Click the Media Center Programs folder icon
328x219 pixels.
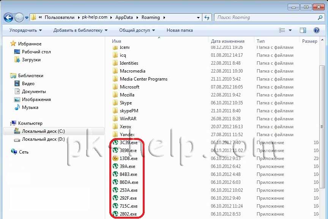tap(115, 79)
